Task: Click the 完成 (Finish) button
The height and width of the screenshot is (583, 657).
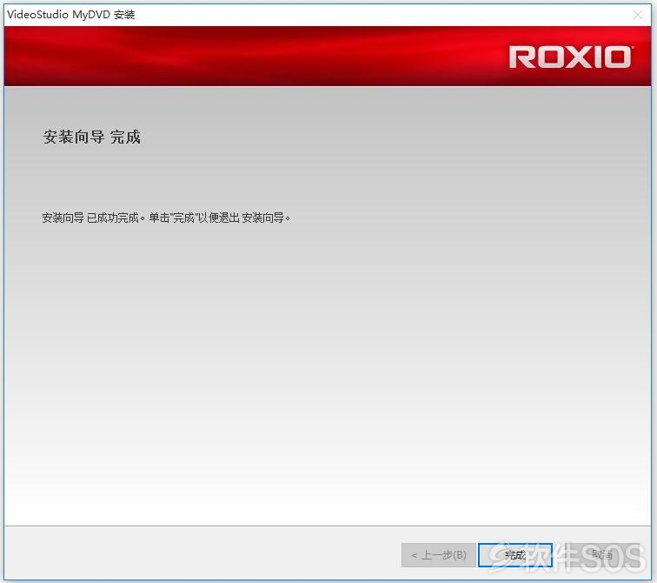Action: pos(515,555)
